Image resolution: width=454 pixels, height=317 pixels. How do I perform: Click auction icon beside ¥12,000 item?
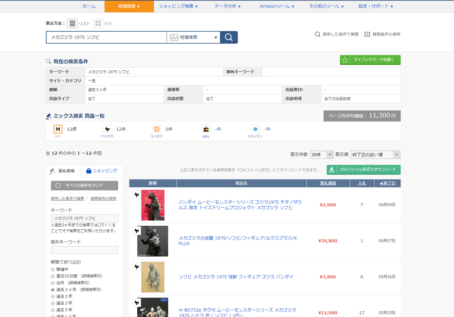(x=137, y=303)
